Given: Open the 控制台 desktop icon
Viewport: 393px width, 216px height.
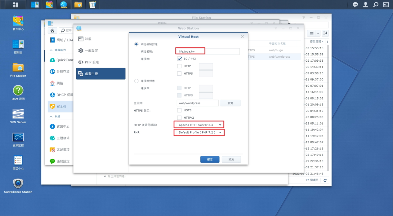Looking at the screenshot, I should click(18, 46).
